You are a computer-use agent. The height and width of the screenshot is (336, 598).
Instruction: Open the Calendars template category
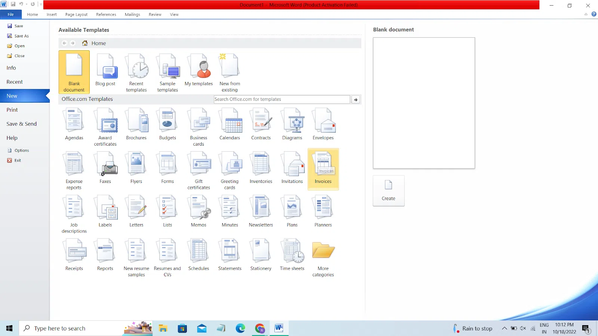[230, 124]
